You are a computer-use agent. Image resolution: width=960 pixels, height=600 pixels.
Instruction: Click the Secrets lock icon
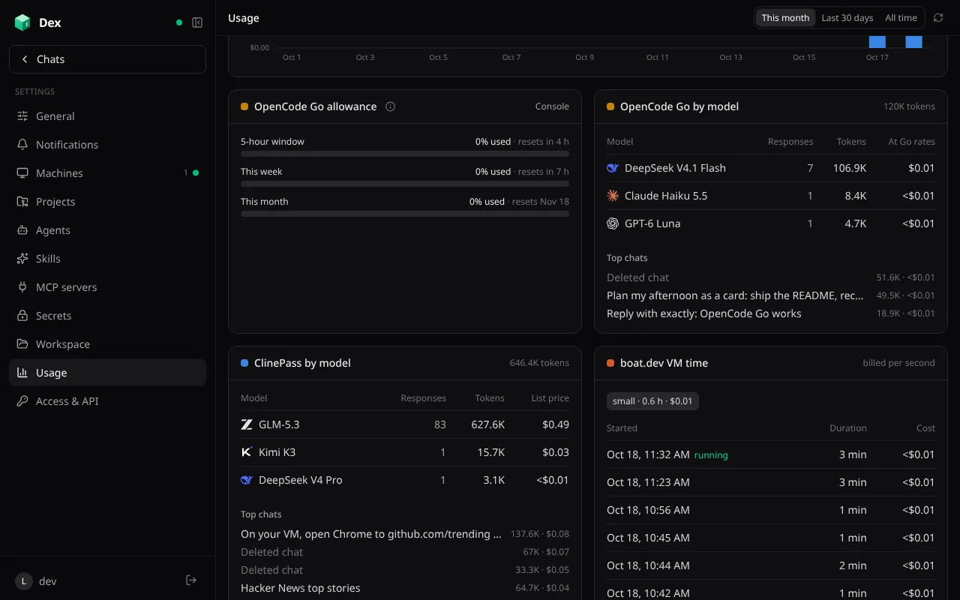pyautogui.click(x=22, y=316)
